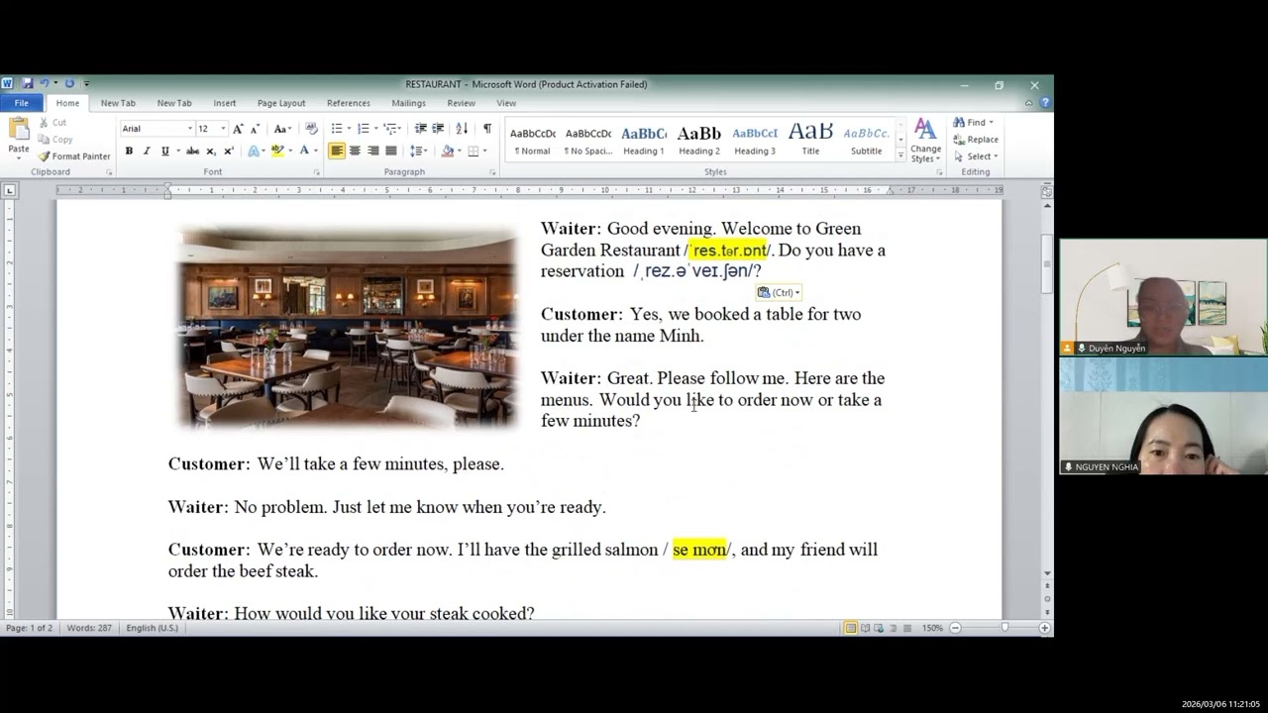
Task: Apply the Heading 1 style
Action: (644, 140)
